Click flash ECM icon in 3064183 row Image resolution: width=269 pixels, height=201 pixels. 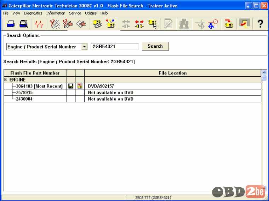[80, 86]
